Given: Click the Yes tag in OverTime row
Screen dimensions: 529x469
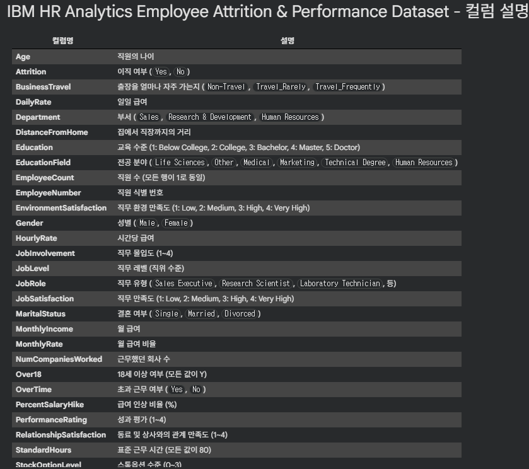Looking at the screenshot, I should [177, 390].
